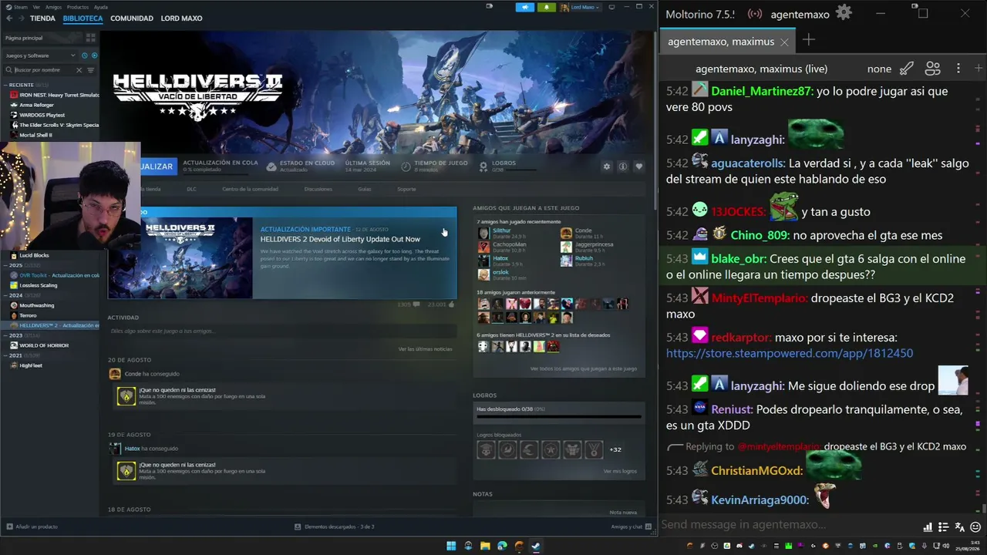The image size is (987, 555).
Task: Toggle the ready-to-play filter icon
Action: (x=94, y=55)
